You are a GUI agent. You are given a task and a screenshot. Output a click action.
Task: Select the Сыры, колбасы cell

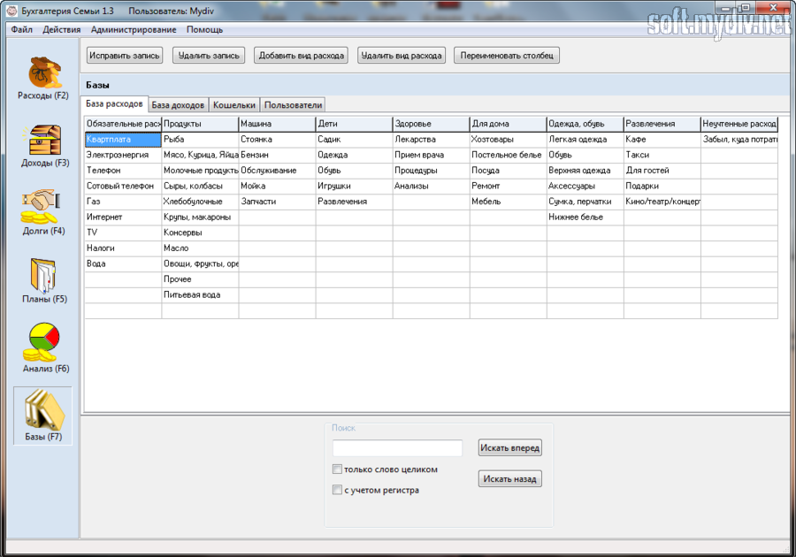pos(200,187)
